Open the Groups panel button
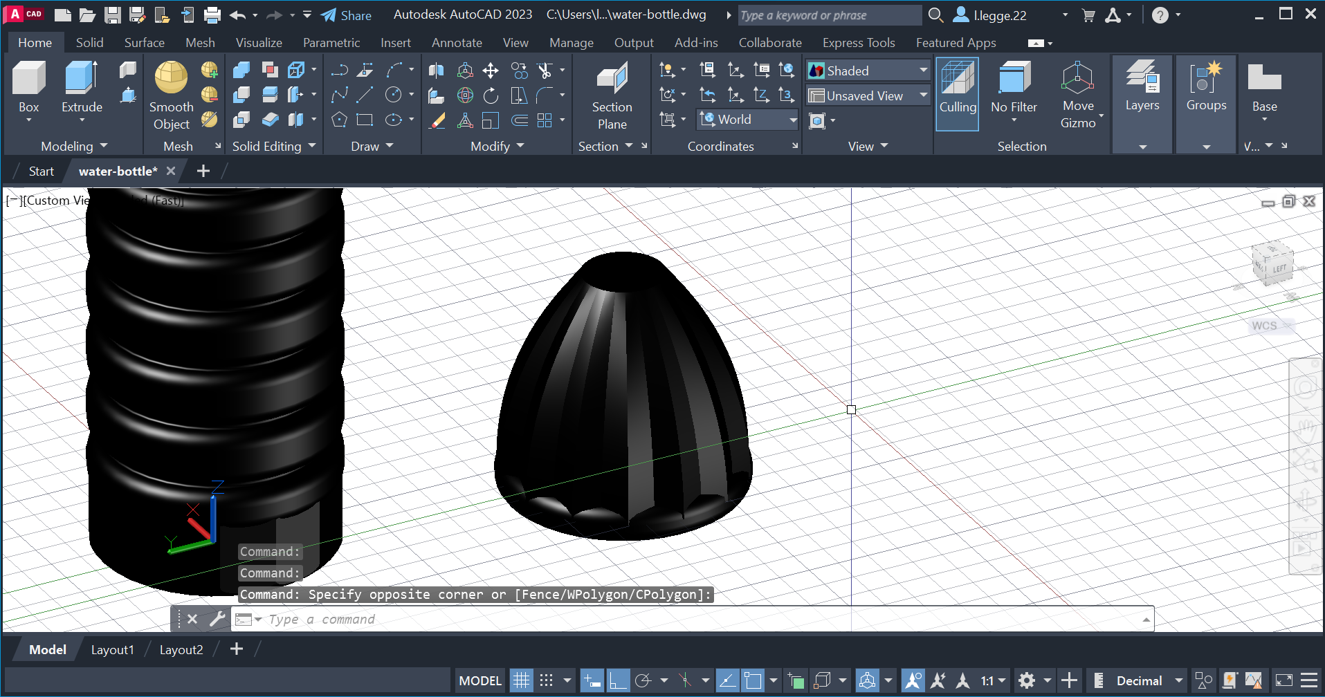 coord(1206,104)
